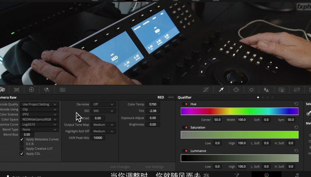Open the Blur palette icon
The height and width of the screenshot is (177, 311).
click(266, 90)
